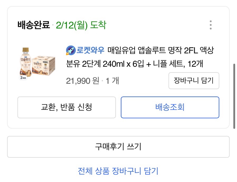The image size is (237, 182).
Task: Tap the 교환, 반품 신청 button
Action: pos(66,107)
